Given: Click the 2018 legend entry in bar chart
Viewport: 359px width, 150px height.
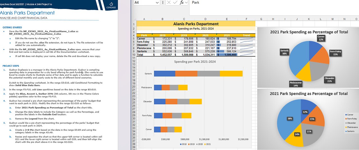Looking at the screenshot, I should coord(183,144).
